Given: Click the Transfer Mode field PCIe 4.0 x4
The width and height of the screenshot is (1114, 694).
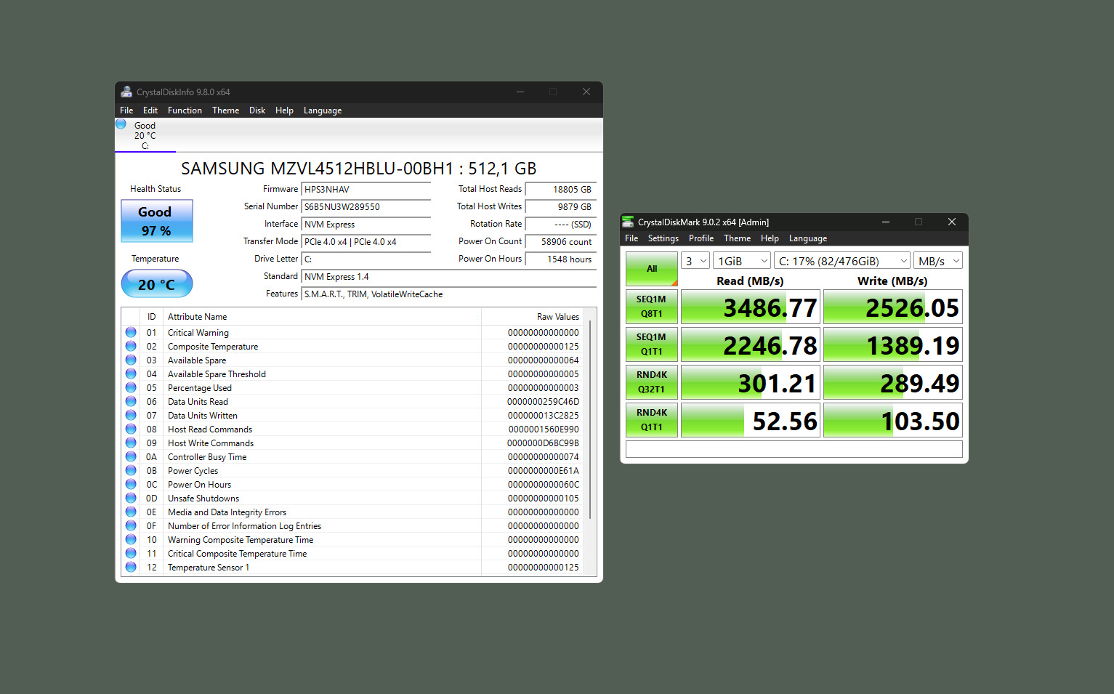Looking at the screenshot, I should 366,241.
